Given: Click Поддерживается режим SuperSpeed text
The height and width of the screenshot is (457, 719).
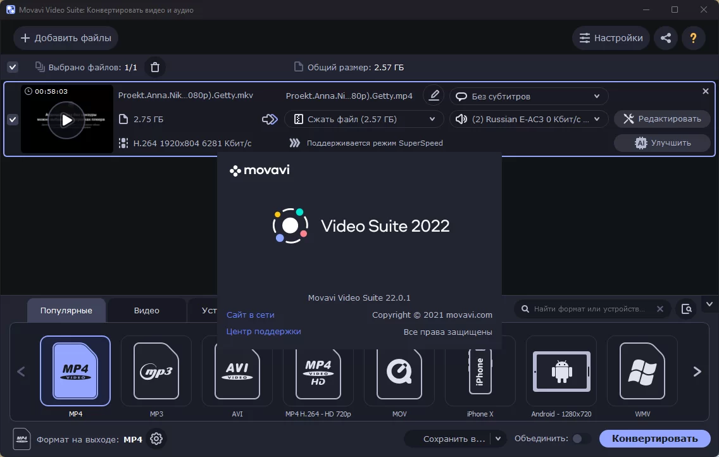Looking at the screenshot, I should [375, 143].
